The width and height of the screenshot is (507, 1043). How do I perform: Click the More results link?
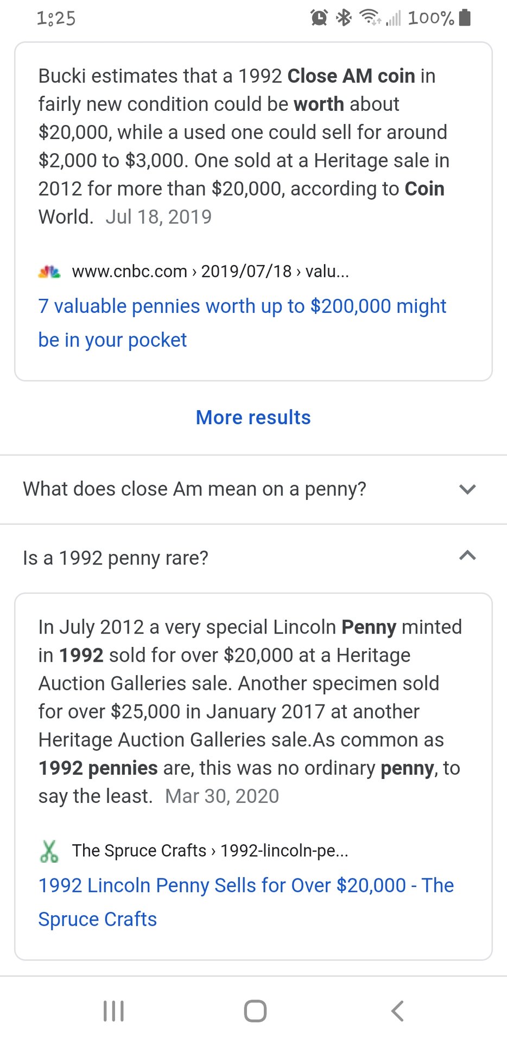point(253,417)
